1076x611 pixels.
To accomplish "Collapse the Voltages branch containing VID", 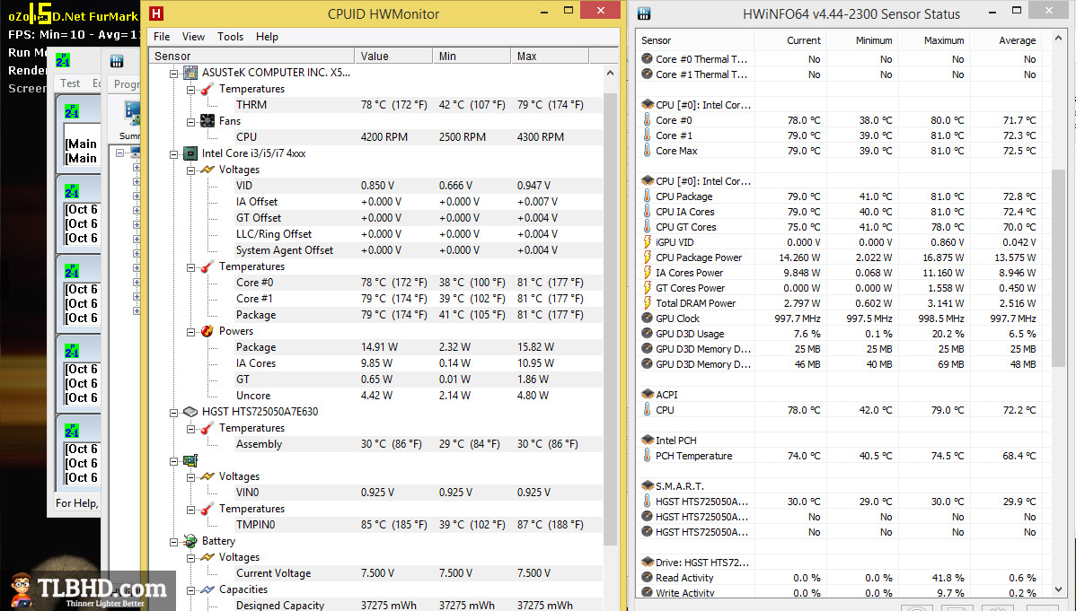I will point(190,170).
